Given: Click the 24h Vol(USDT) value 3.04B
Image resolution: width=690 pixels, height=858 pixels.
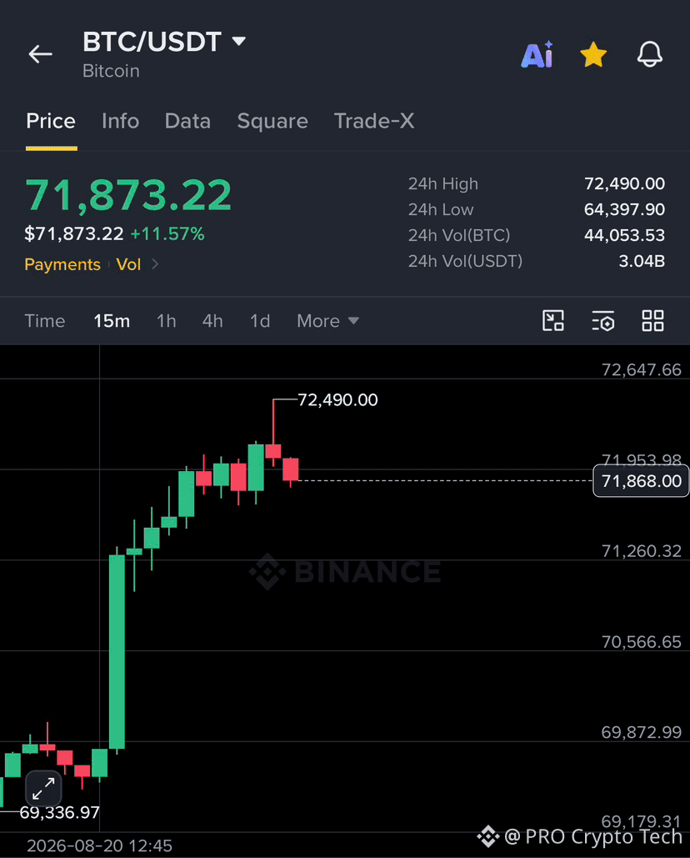Looking at the screenshot, I should tap(642, 261).
